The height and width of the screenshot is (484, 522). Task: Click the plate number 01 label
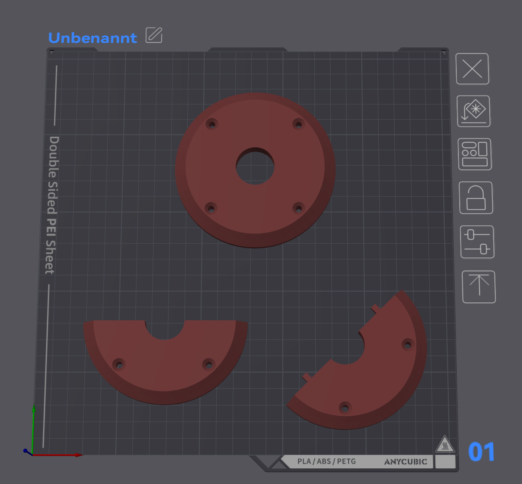pos(481,452)
